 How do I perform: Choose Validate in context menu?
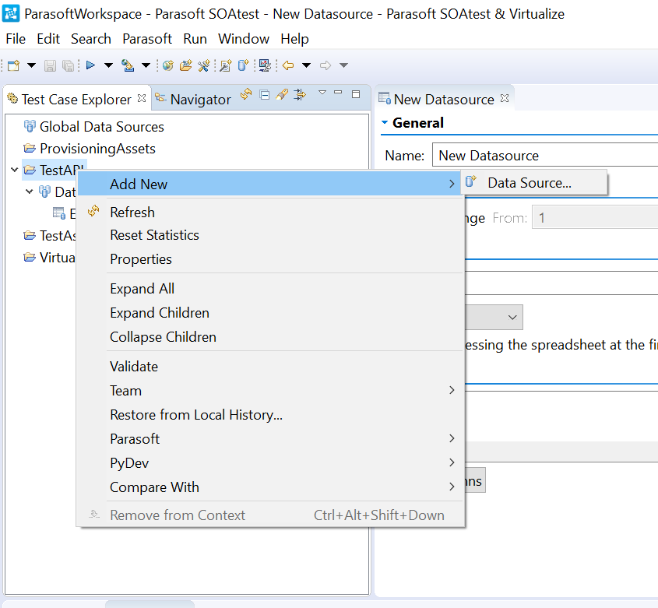click(271, 367)
